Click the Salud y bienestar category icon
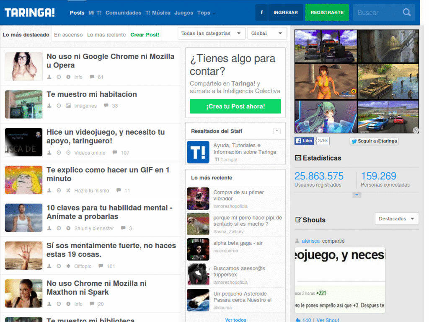 pos(68,228)
